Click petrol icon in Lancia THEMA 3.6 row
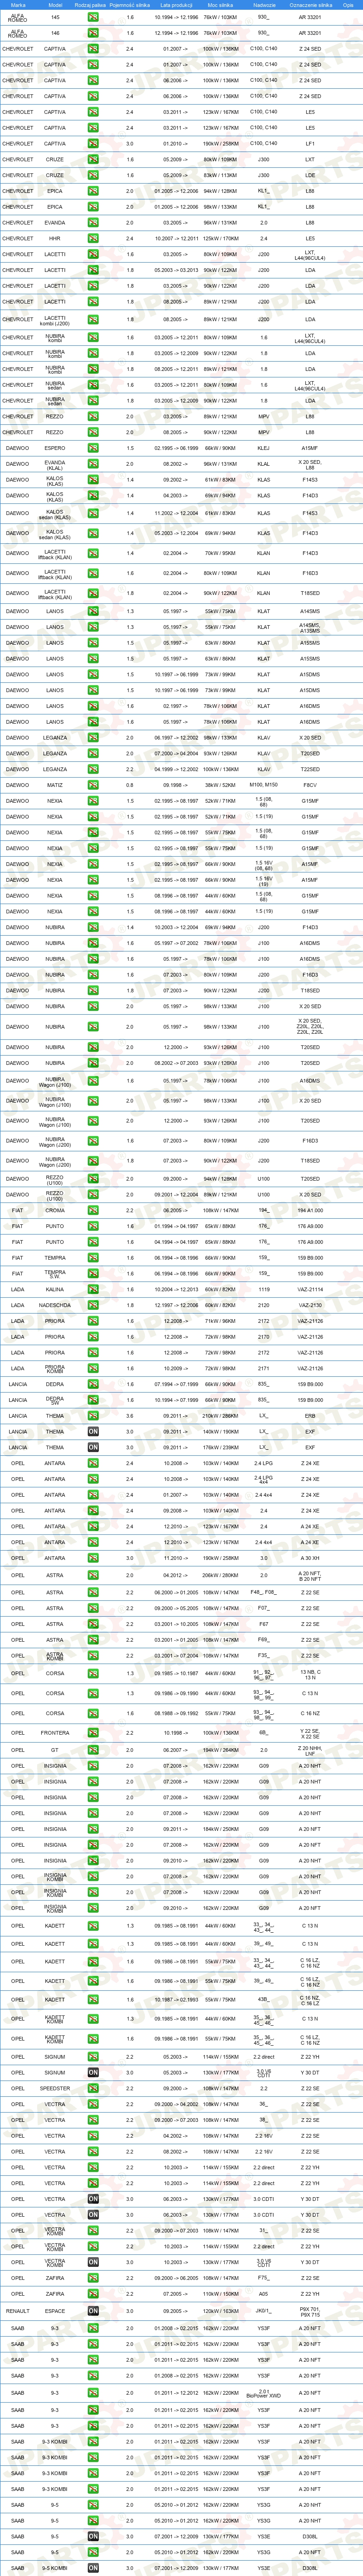363x2576 pixels. click(x=93, y=1415)
